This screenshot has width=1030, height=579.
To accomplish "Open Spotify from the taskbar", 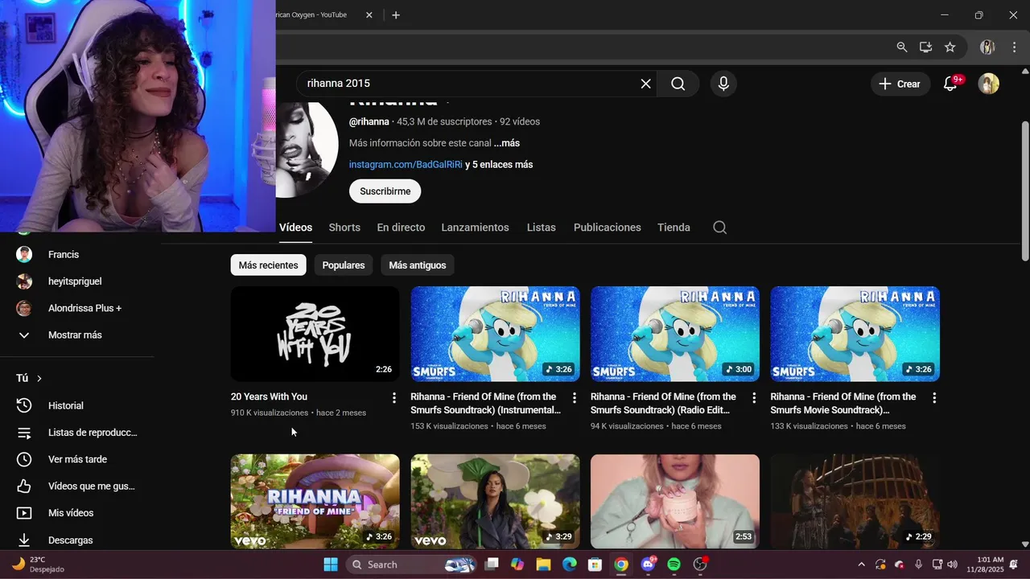I will click(674, 565).
